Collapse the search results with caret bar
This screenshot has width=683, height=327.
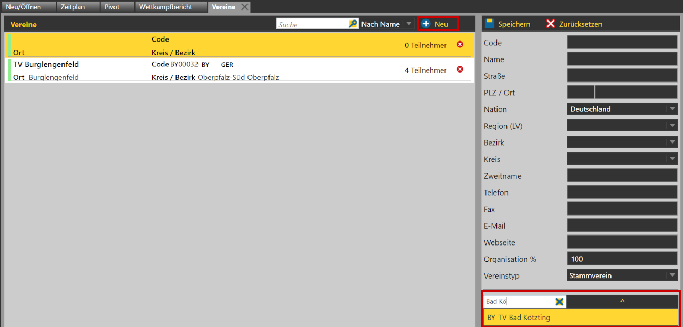click(623, 301)
